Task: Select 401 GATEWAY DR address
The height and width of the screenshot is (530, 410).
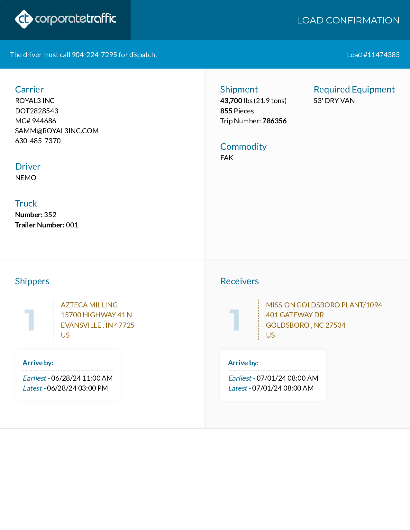Action: click(x=295, y=315)
